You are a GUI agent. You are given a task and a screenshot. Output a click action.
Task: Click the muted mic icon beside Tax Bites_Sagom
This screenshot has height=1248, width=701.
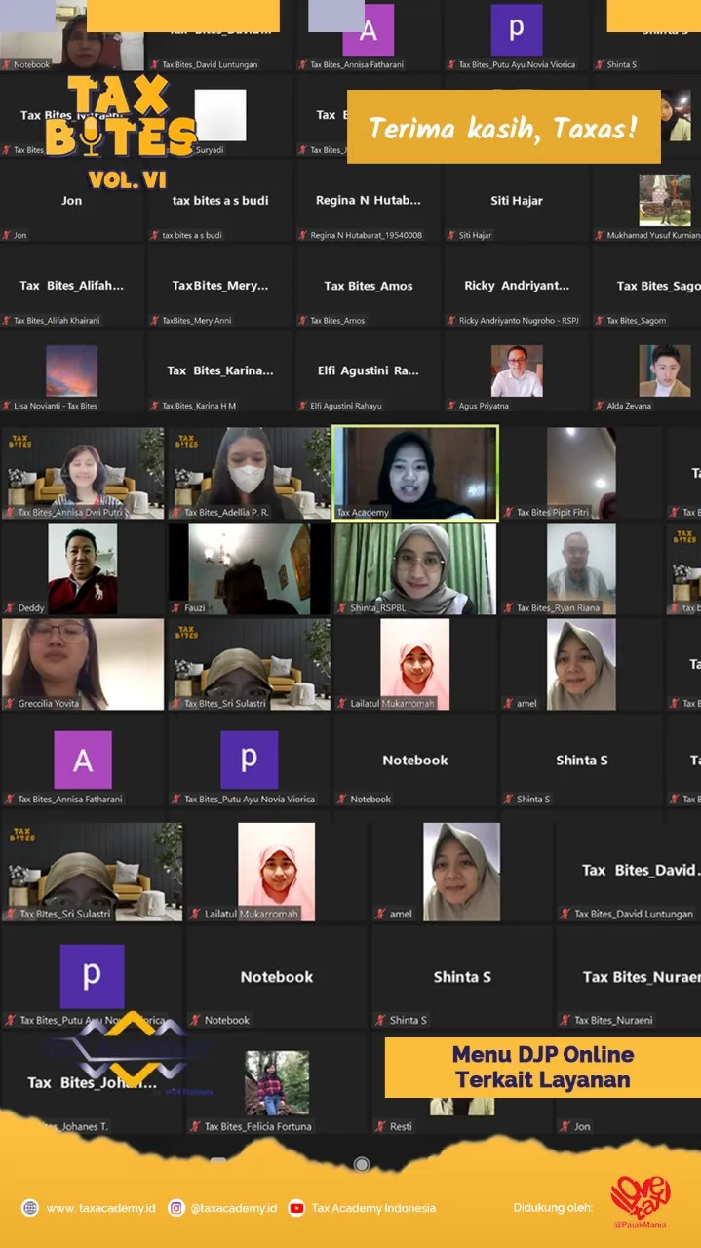600,320
